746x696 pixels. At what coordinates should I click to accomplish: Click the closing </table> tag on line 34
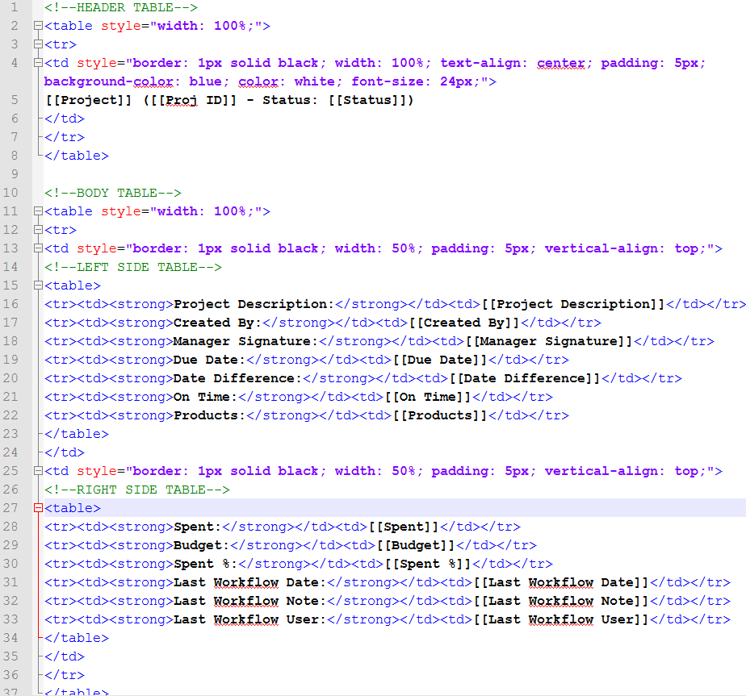click(x=77, y=637)
